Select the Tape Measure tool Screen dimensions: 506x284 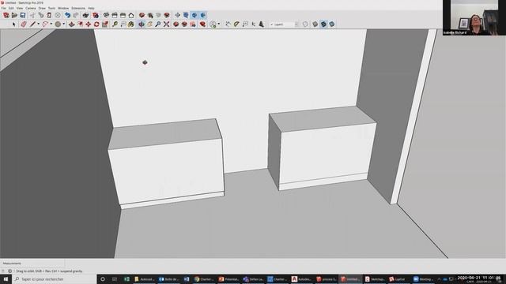pos(115,24)
